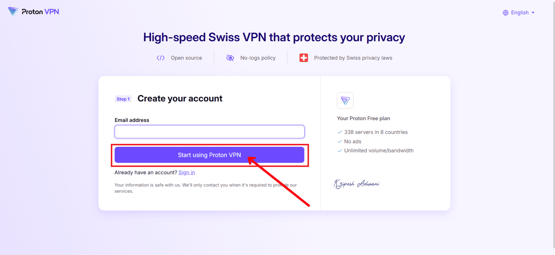Click the Email address input field
The image size is (555, 255).
point(209,132)
